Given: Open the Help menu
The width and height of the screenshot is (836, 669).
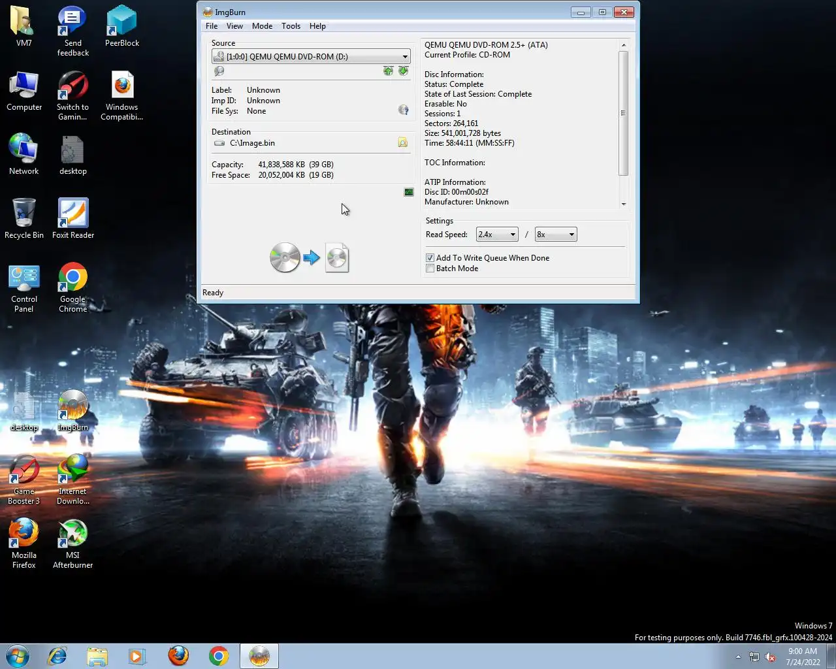Looking at the screenshot, I should coord(317,26).
